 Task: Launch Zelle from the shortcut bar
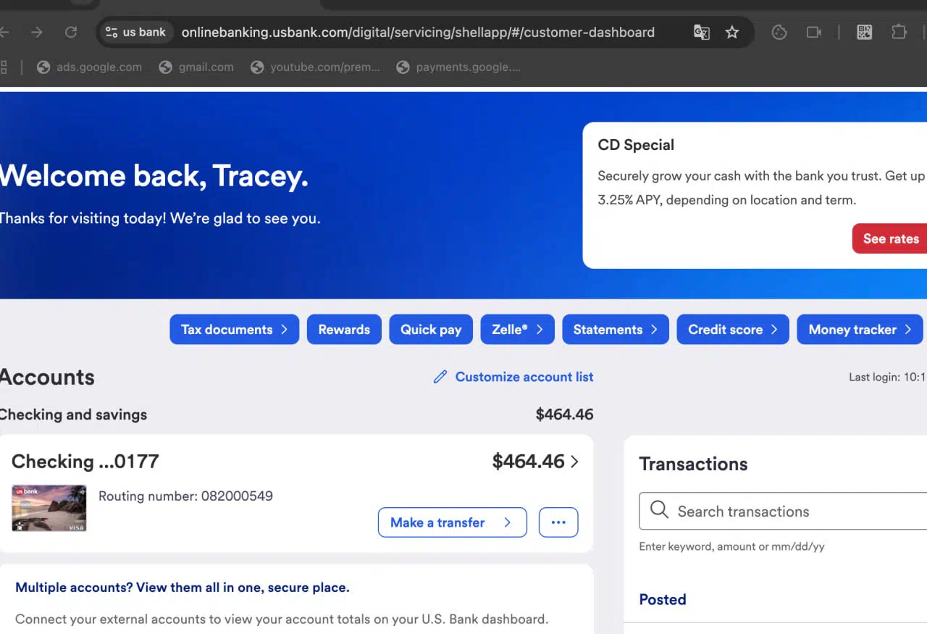[518, 330]
